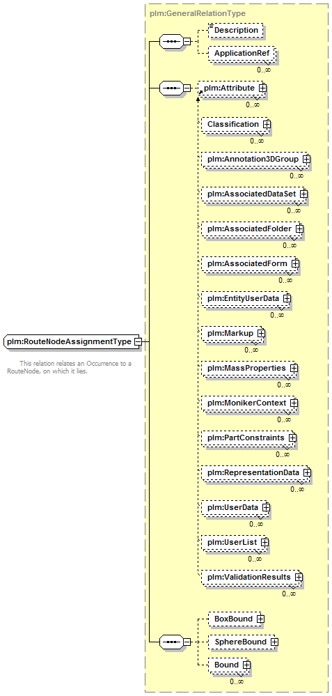Viewport: 332px width, 696px height.
Task: Select the ApplicationRef element box
Action: point(242,53)
